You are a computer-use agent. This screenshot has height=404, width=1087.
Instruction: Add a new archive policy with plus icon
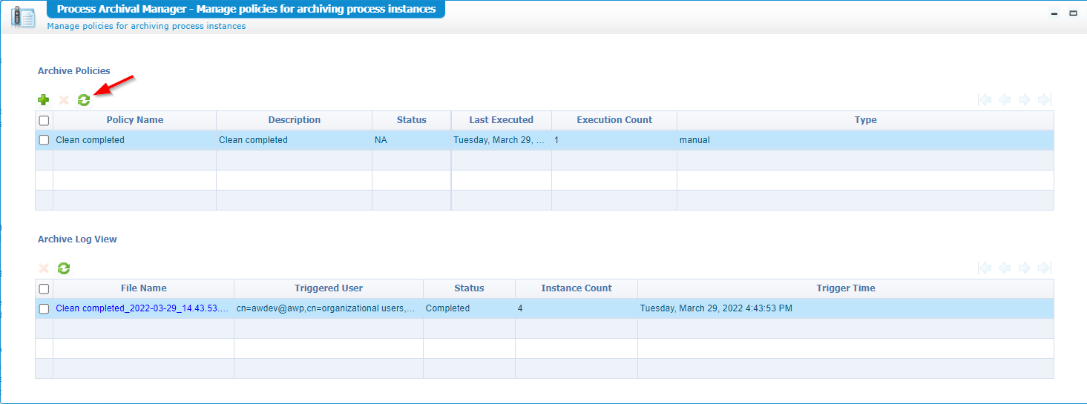coord(44,100)
